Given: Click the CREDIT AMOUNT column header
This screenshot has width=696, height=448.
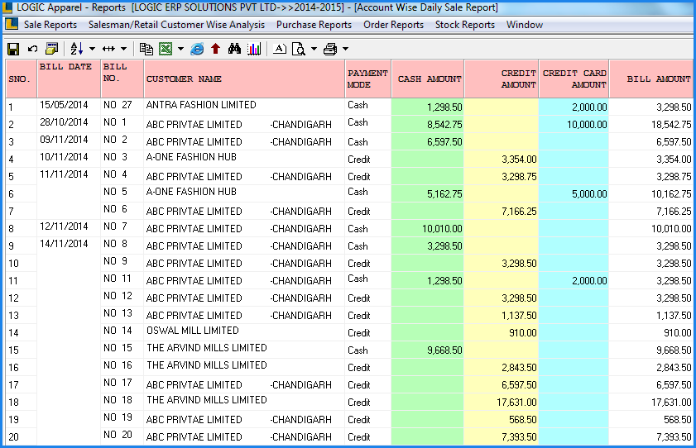Looking at the screenshot, I should coord(502,79).
